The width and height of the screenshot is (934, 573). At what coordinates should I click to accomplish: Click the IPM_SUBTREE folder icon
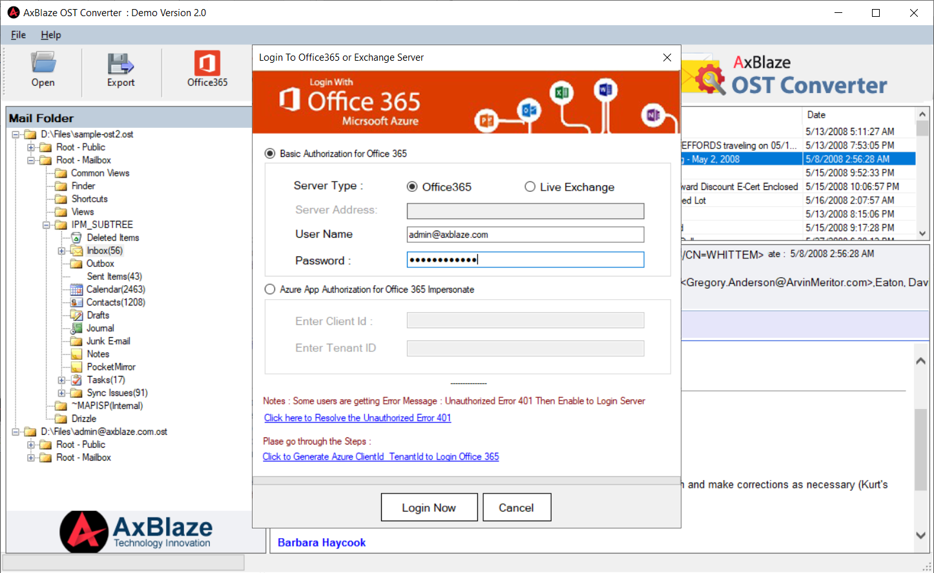point(61,225)
